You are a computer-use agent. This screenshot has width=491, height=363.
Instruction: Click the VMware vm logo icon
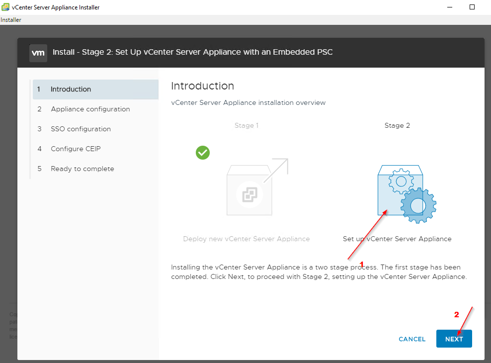[38, 53]
